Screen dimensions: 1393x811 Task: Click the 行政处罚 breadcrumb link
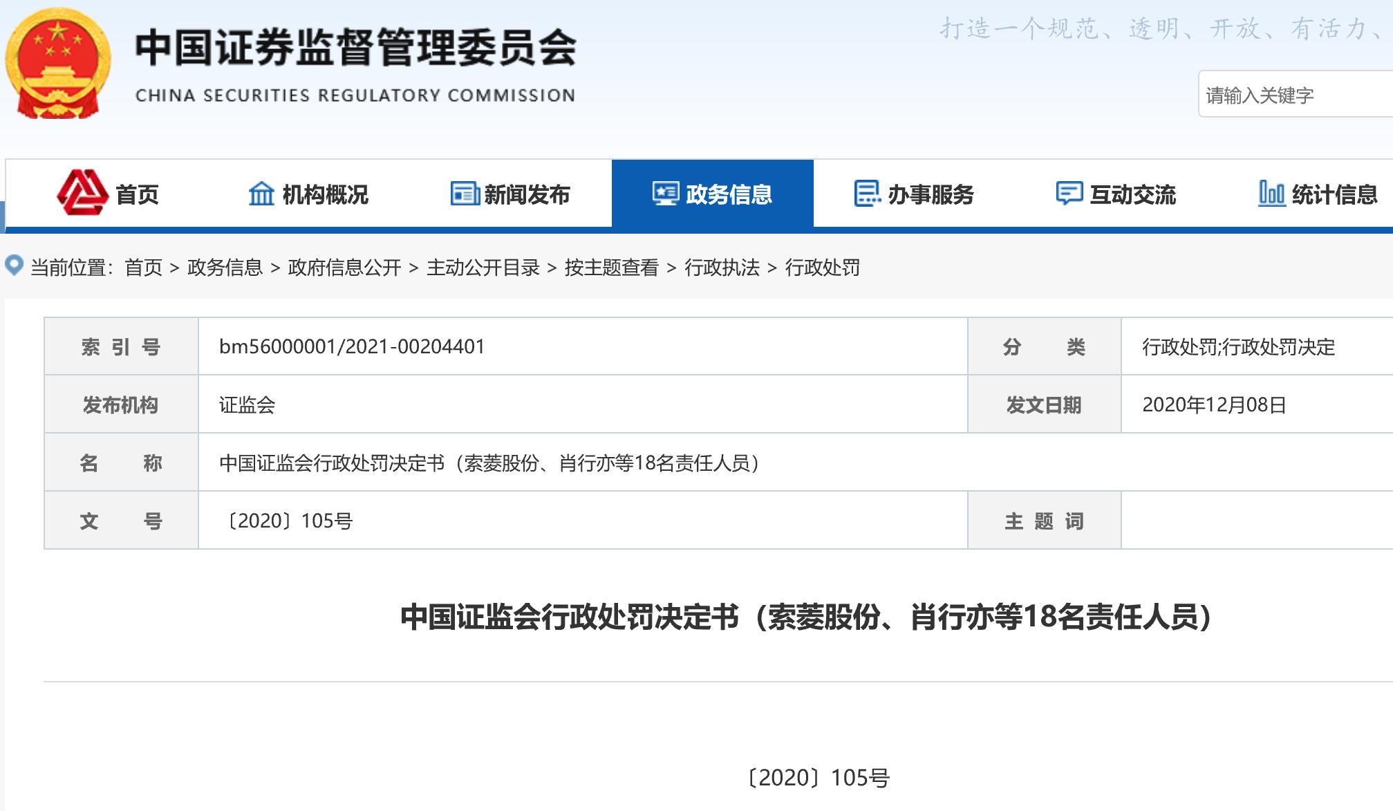click(822, 268)
